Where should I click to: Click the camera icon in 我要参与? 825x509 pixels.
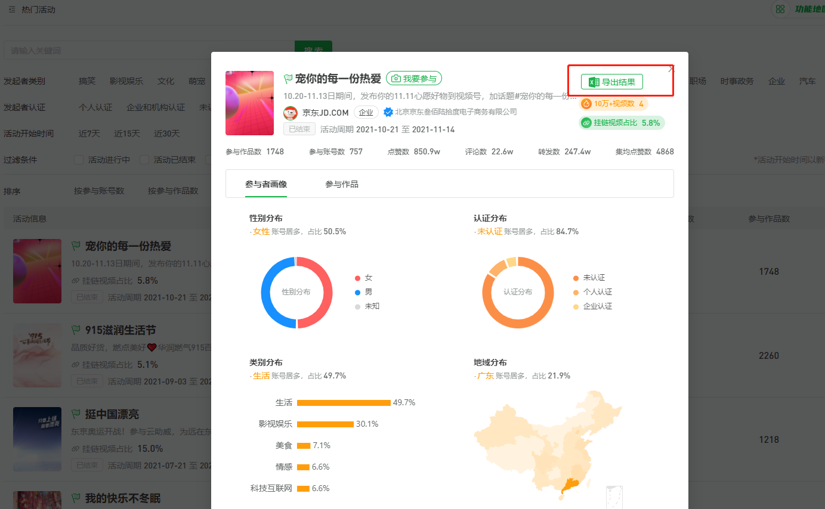(x=395, y=78)
